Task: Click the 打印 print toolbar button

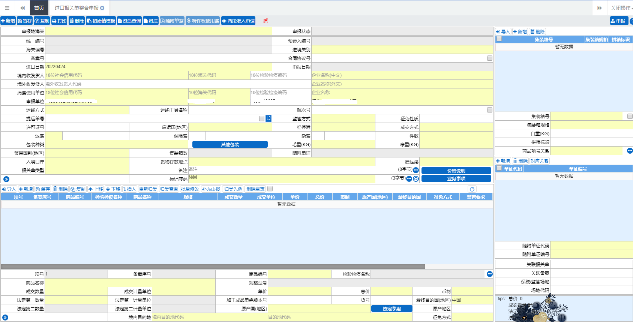Action: point(59,21)
